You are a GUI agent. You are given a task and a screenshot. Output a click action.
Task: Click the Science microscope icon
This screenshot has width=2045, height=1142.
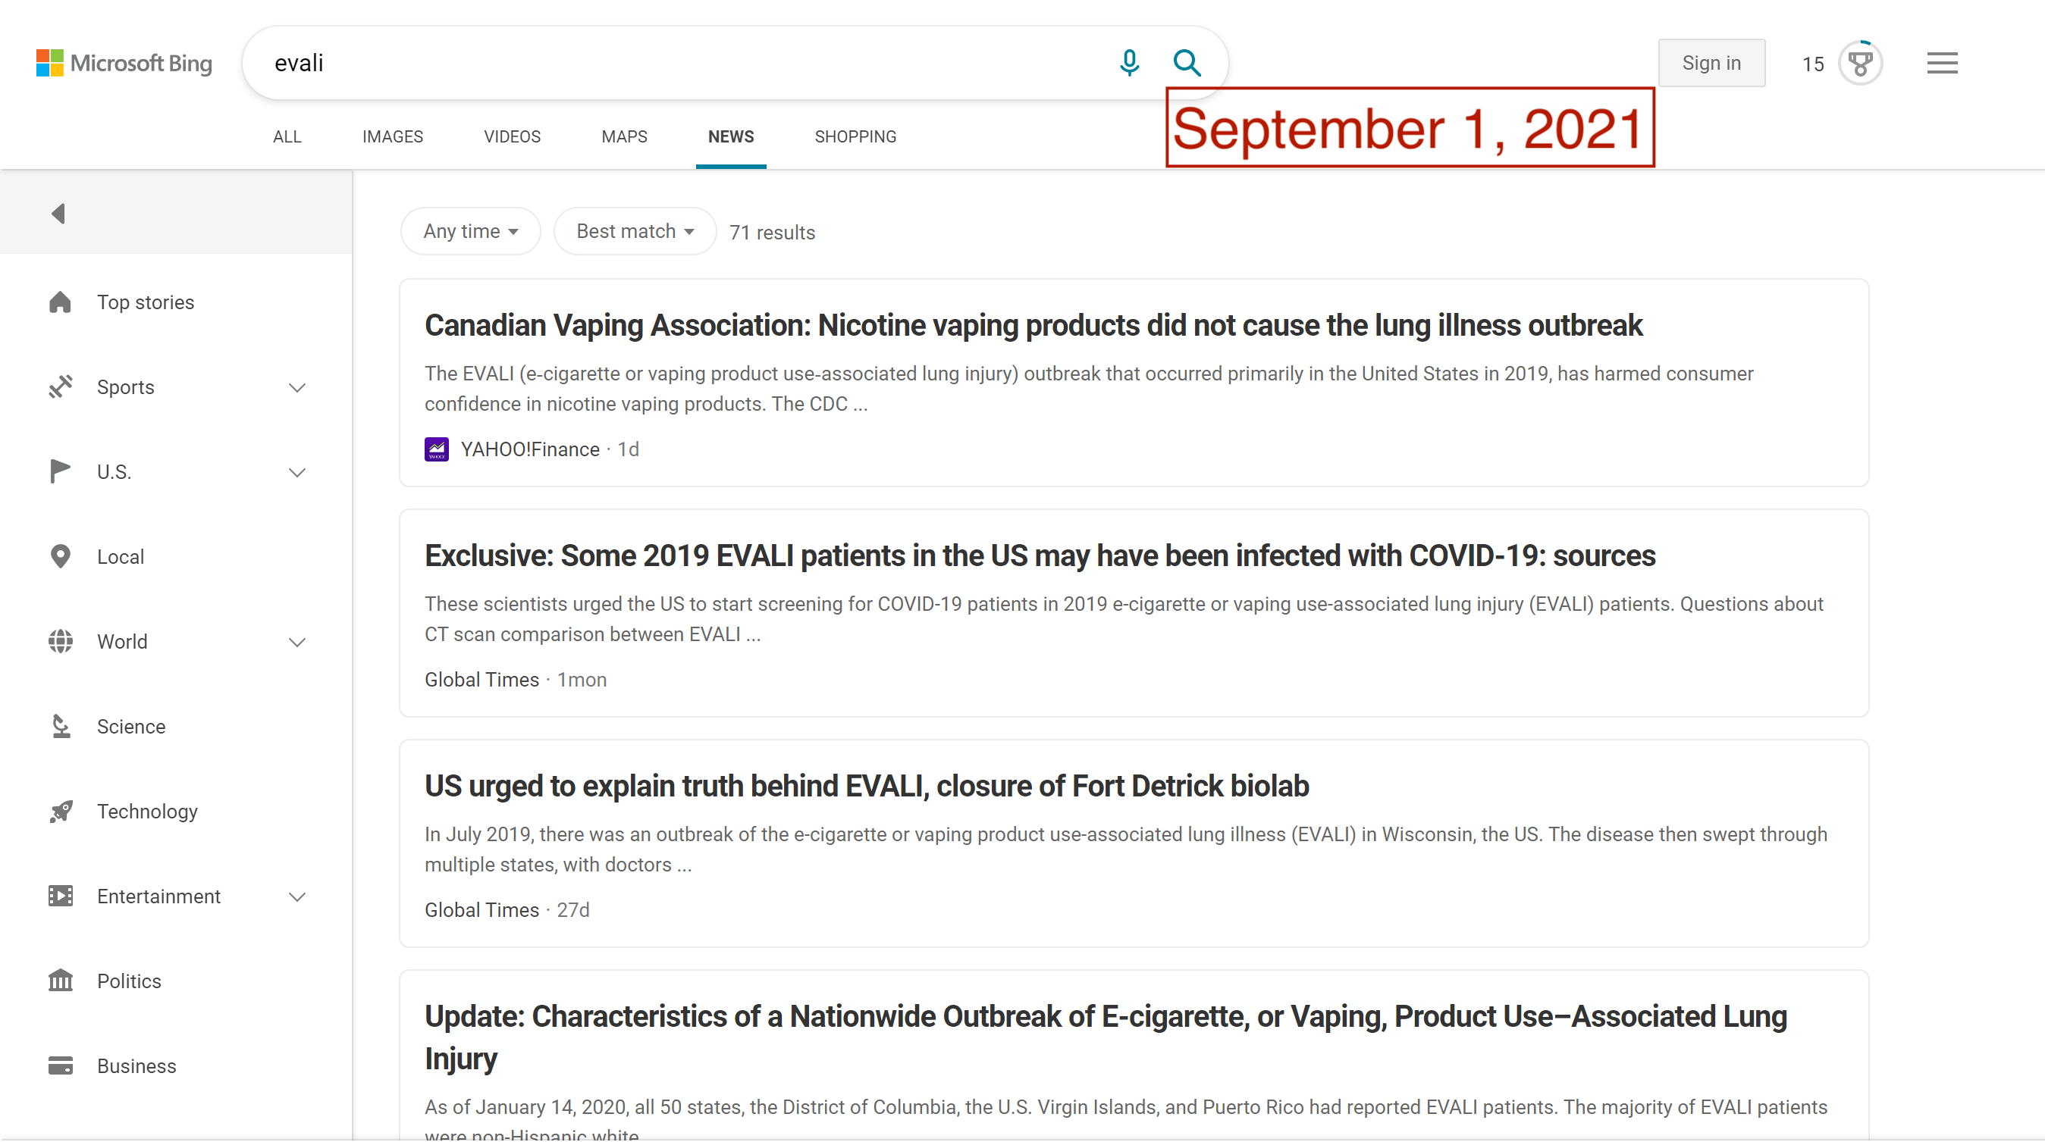pos(61,726)
